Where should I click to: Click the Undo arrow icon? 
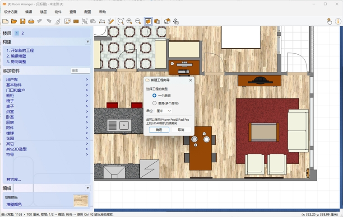40,21
